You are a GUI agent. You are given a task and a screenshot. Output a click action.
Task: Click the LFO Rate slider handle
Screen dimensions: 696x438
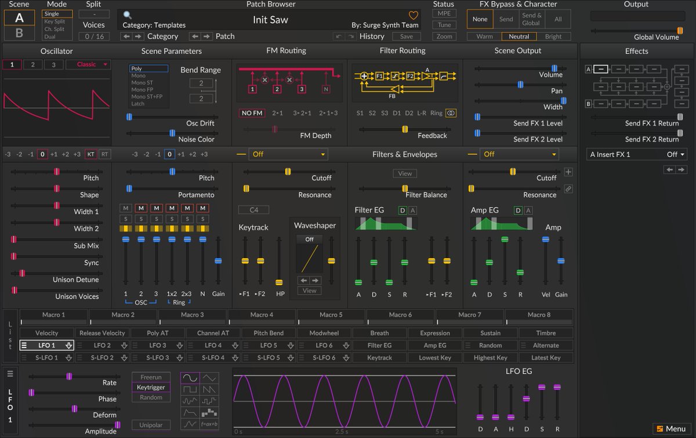[69, 377]
